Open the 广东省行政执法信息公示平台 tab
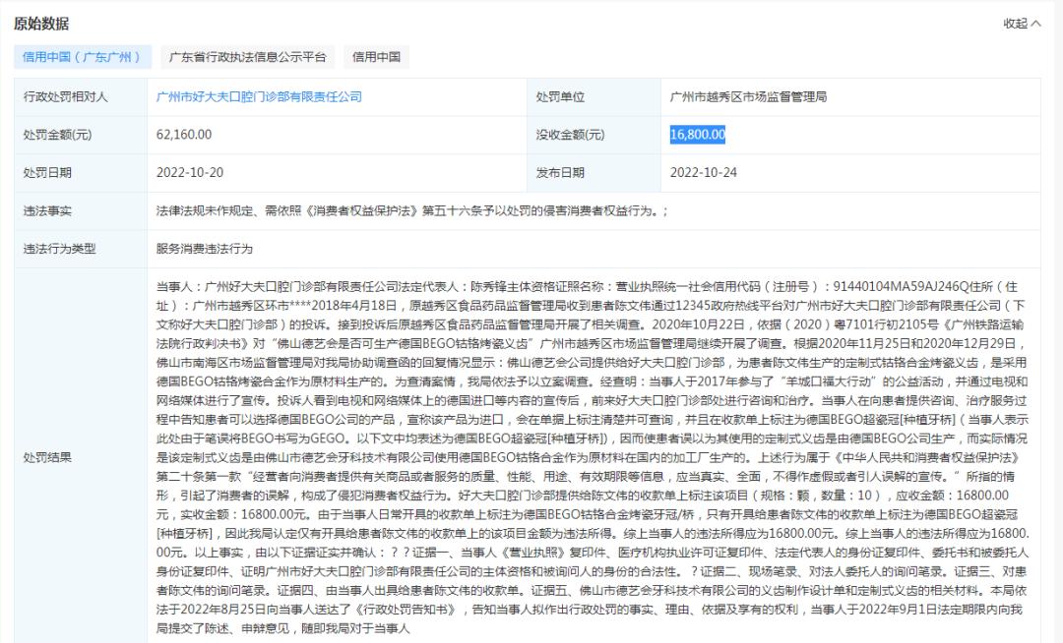 click(247, 57)
